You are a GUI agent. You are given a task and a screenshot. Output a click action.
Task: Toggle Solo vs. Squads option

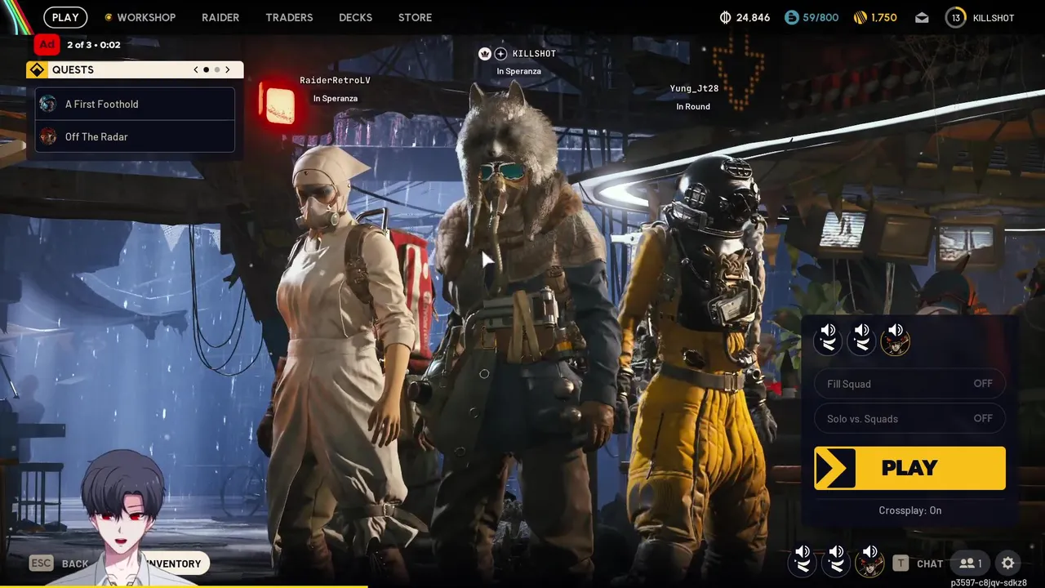(909, 418)
